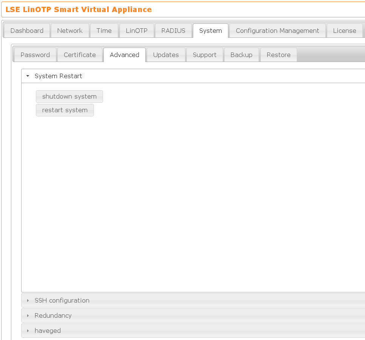Expand the haveged section
The width and height of the screenshot is (365, 340).
coord(48,331)
